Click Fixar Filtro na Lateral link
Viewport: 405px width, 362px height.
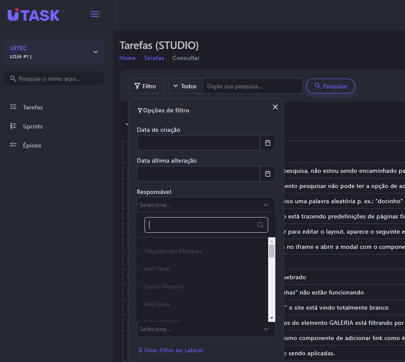pyautogui.click(x=171, y=350)
